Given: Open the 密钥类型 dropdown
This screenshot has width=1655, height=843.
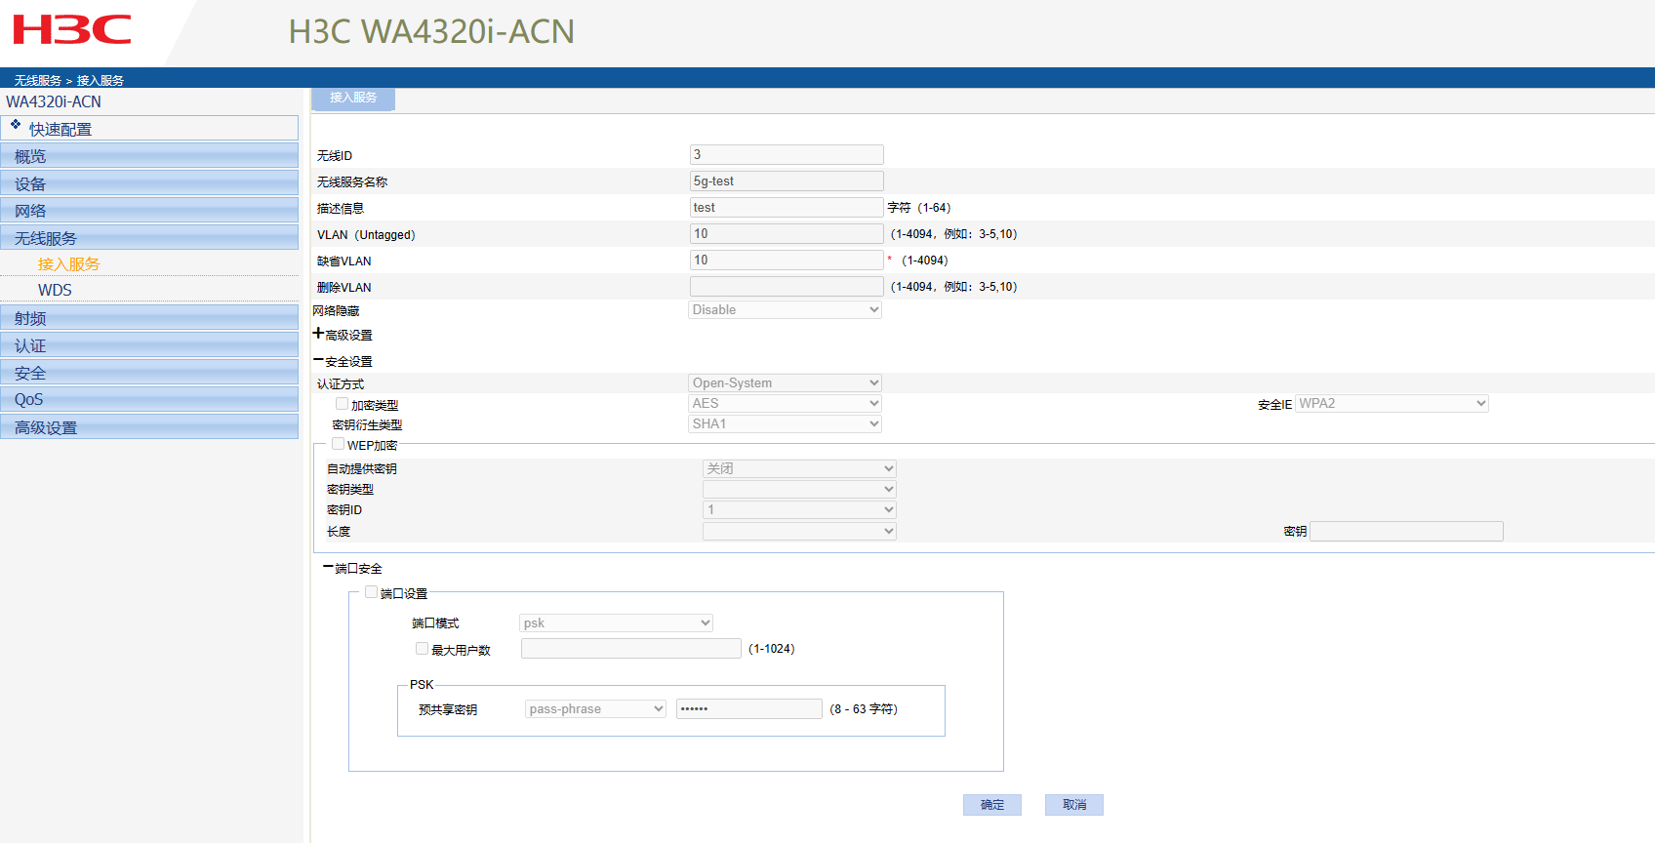Looking at the screenshot, I should pos(799,490).
